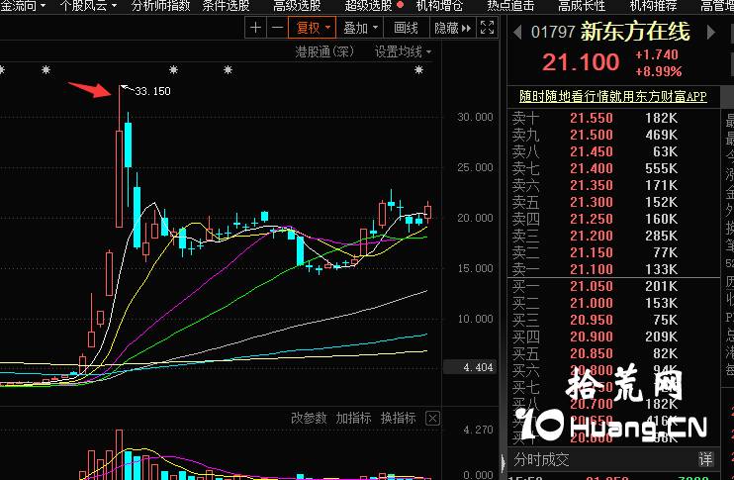Image resolution: width=734 pixels, height=480 pixels.
Task: Open 随时随地看行情就用东方财富APP link
Action: click(612, 96)
